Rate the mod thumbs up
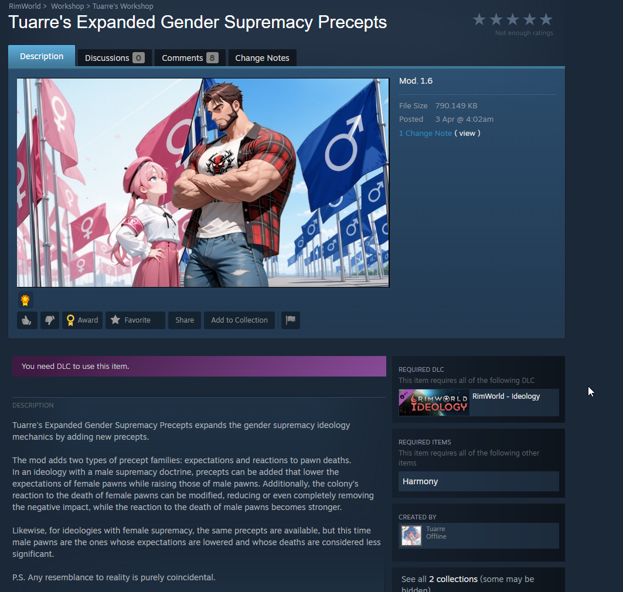Image resolution: width=623 pixels, height=592 pixels. (27, 320)
